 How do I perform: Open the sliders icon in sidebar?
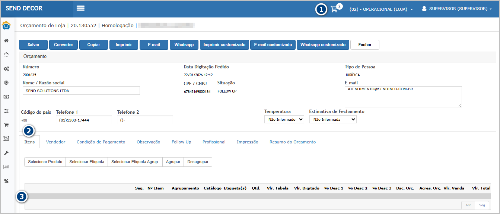pyautogui.click(x=6, y=111)
